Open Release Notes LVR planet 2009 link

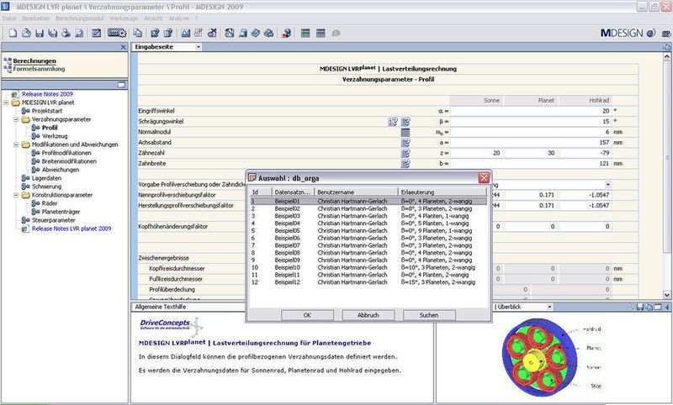tap(72, 229)
